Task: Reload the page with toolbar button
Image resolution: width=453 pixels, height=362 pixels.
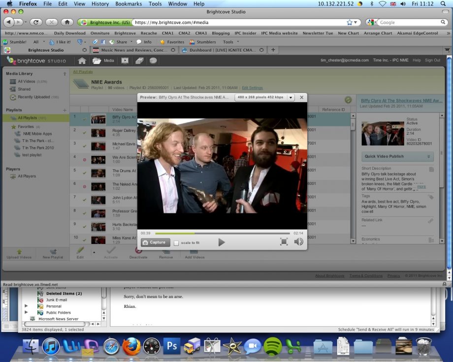Action: [36, 22]
